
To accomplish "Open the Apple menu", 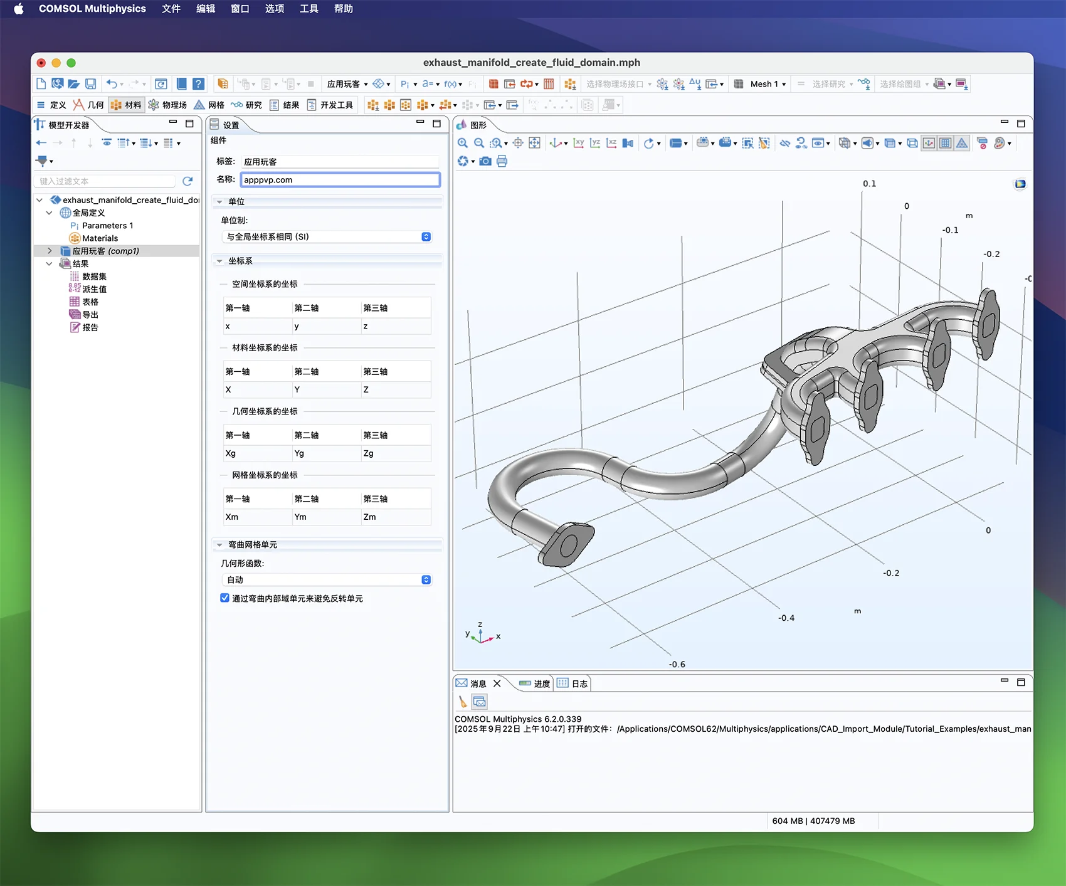I will (19, 9).
